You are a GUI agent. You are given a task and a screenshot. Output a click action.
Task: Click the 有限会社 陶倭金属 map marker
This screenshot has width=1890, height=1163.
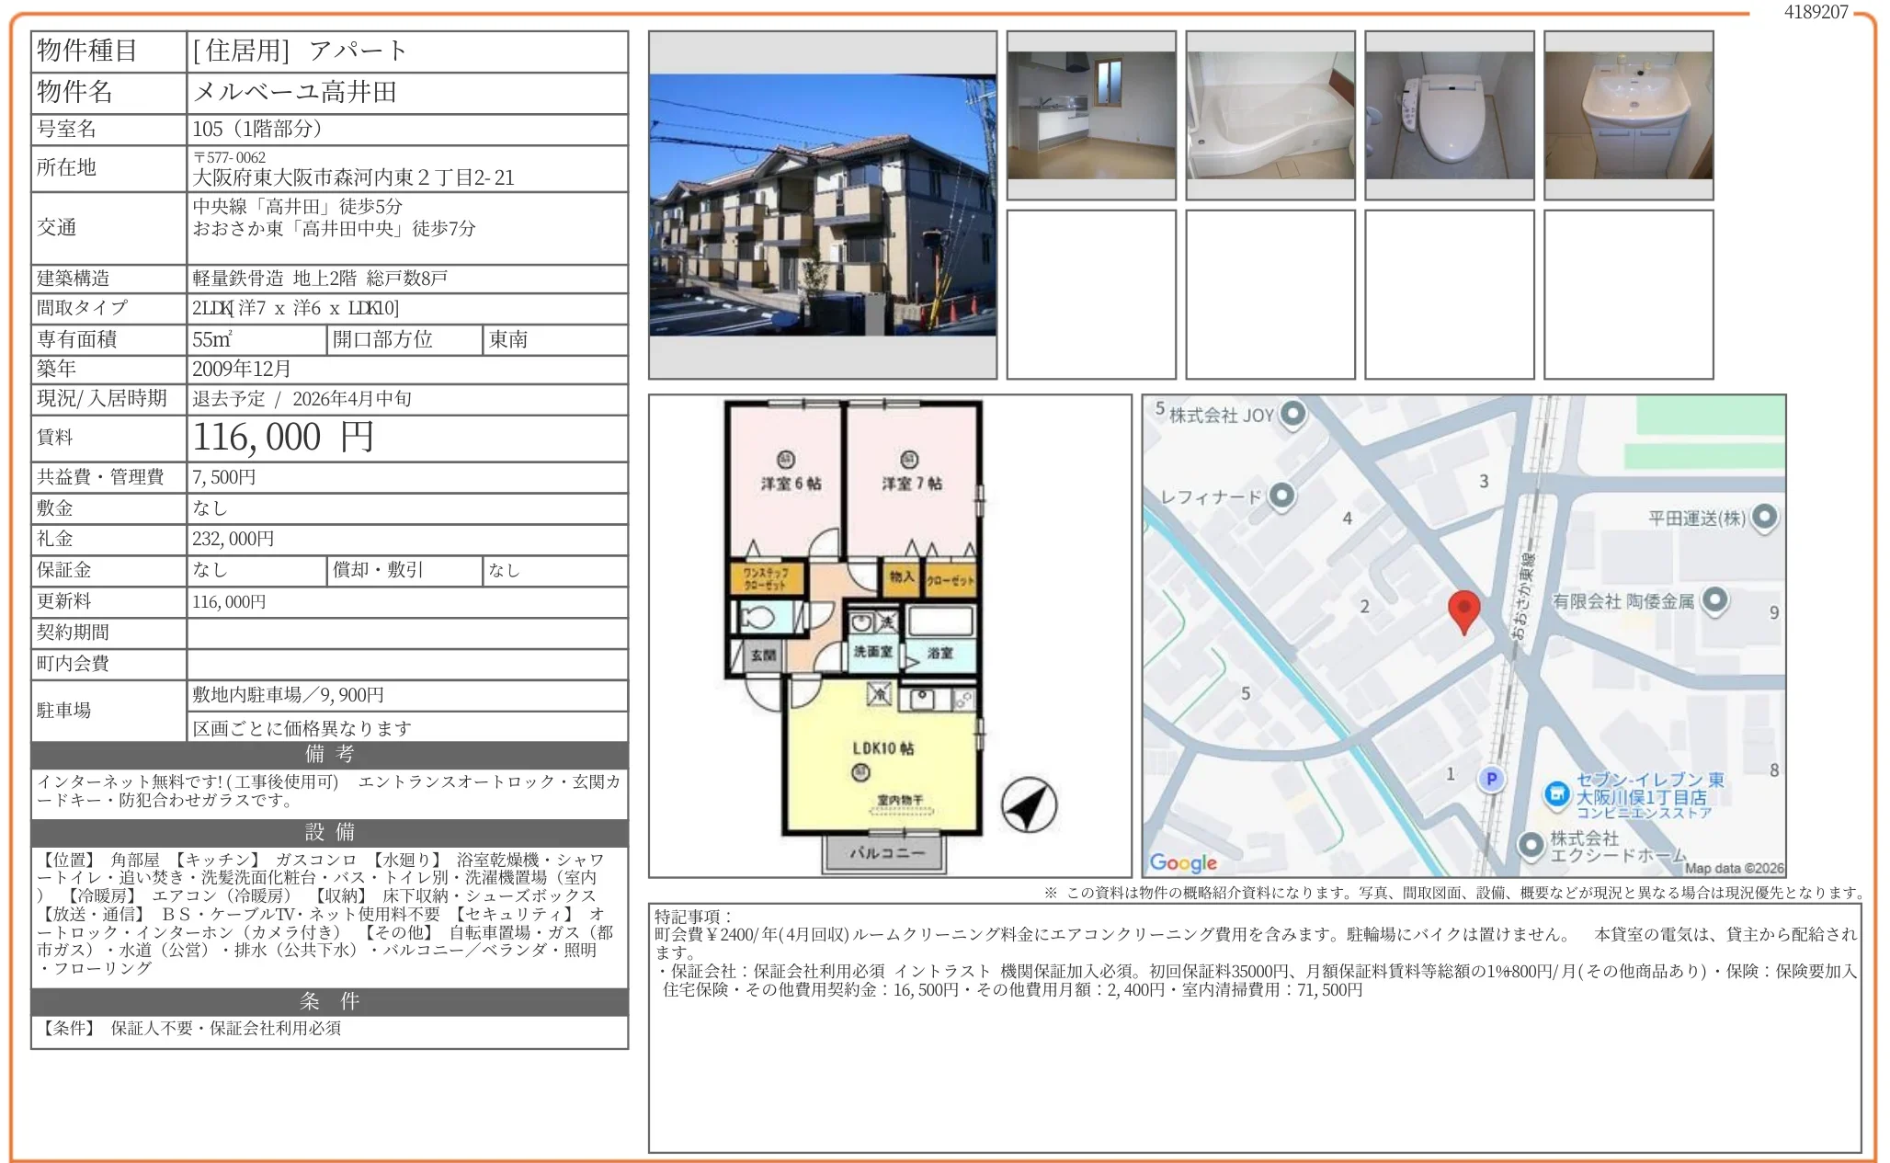click(x=1714, y=600)
